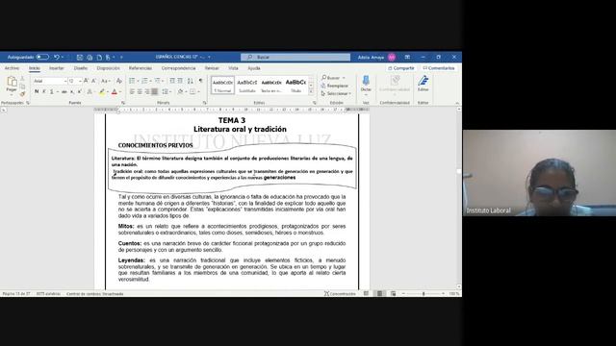
Task: Apply the Título style
Action: pos(295,86)
